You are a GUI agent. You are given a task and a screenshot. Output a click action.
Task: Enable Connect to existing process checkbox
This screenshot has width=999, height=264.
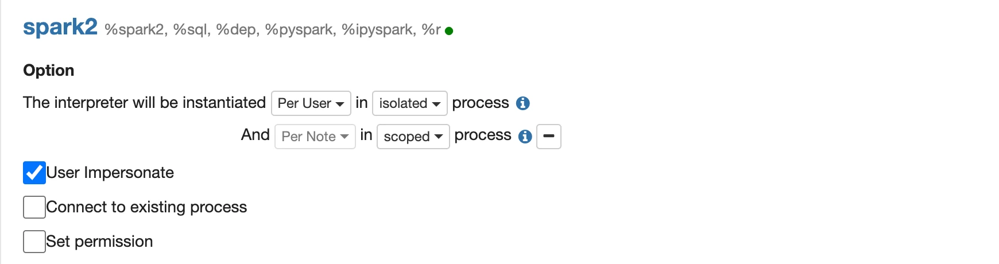(34, 207)
